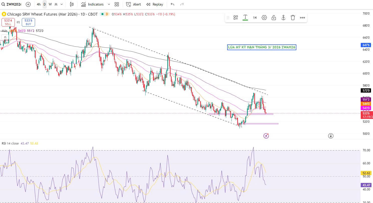Start bar Replay mode
The height and width of the screenshot is (203, 373).
point(155,4)
